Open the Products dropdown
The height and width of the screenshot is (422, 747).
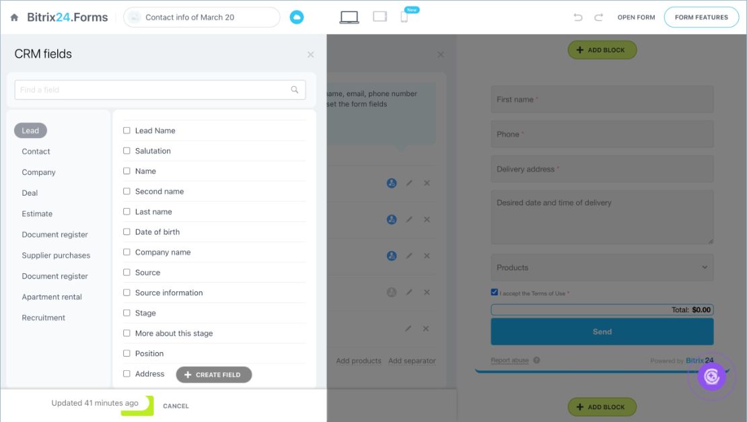coord(602,268)
